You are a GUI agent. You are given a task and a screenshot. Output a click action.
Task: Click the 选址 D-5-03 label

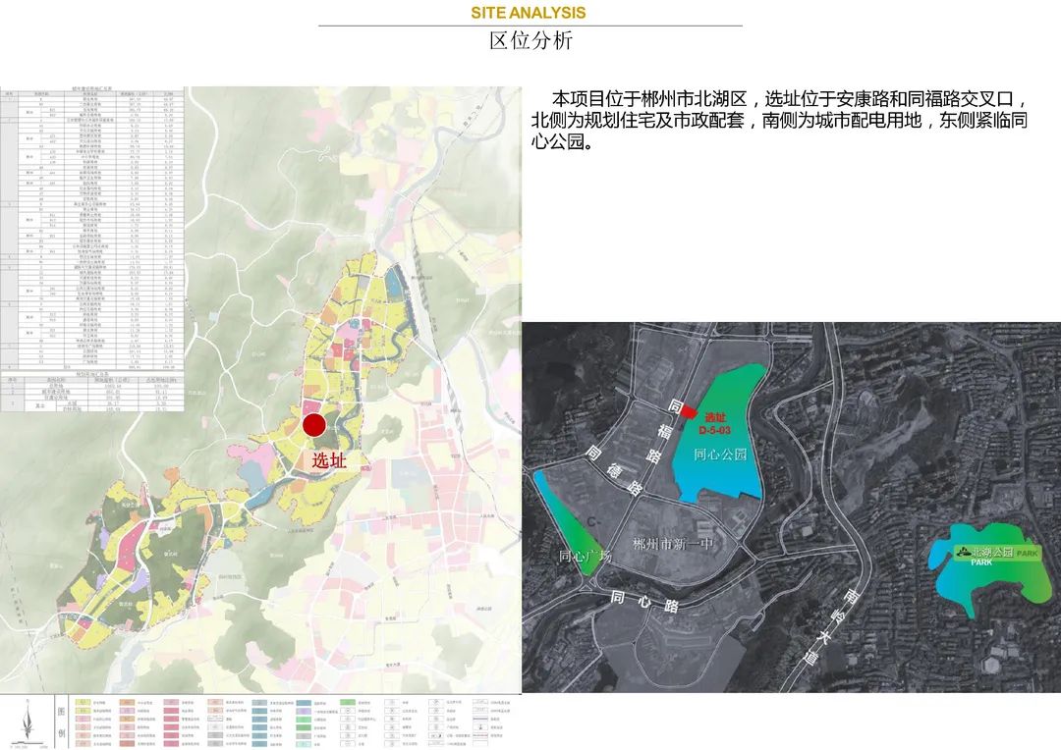pos(715,424)
